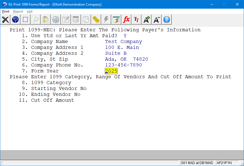Click the paste clipboard toolbar icon
The width and height of the screenshot is (244, 166).
(x=46, y=20)
